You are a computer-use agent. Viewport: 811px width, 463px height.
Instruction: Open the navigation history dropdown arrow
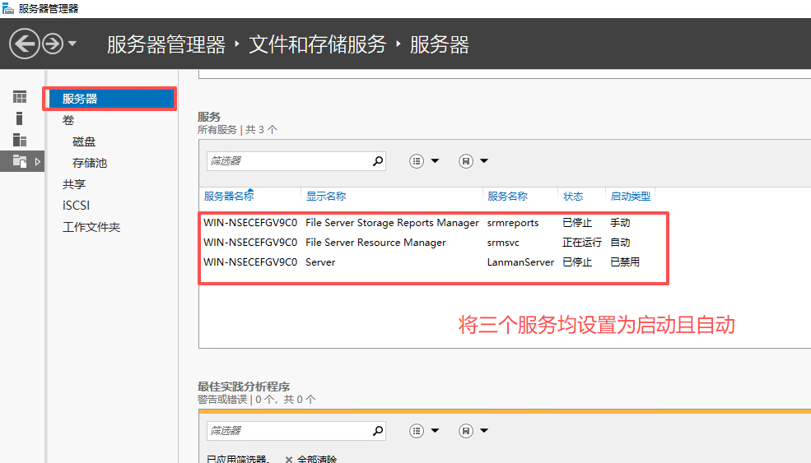[72, 44]
